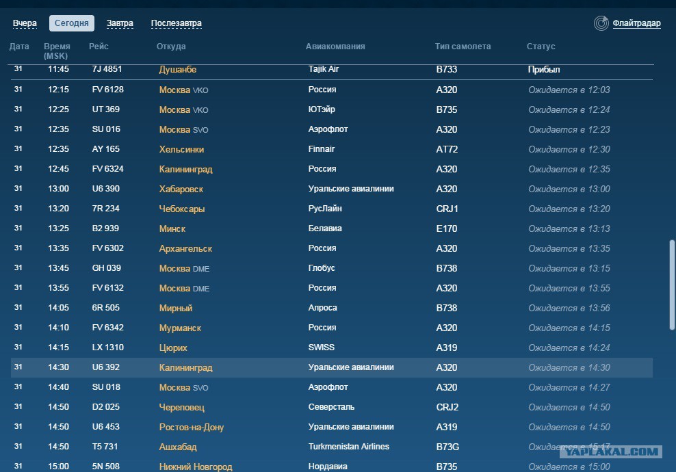Click status Ожидается в 12:03
The height and width of the screenshot is (472, 676).
coord(569,90)
